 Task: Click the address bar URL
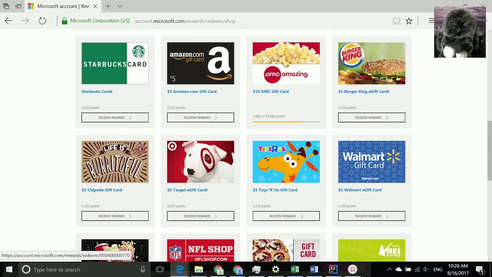pyautogui.click(x=185, y=21)
